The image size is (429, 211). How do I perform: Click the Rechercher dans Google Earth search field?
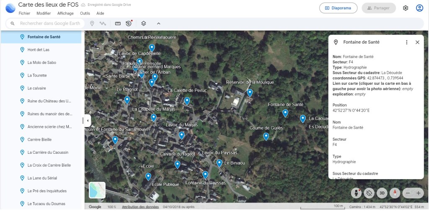coord(49,23)
